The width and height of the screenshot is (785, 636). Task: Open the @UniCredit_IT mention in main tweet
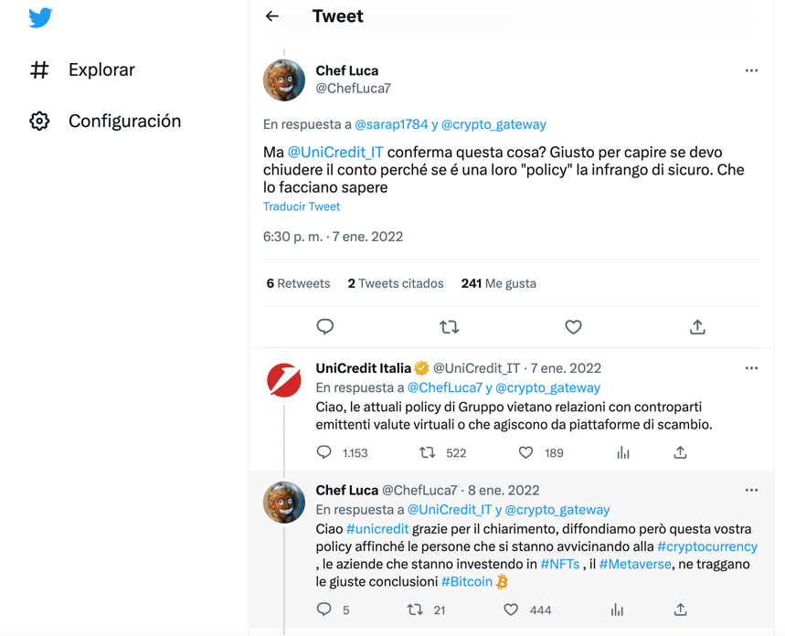[x=335, y=153]
